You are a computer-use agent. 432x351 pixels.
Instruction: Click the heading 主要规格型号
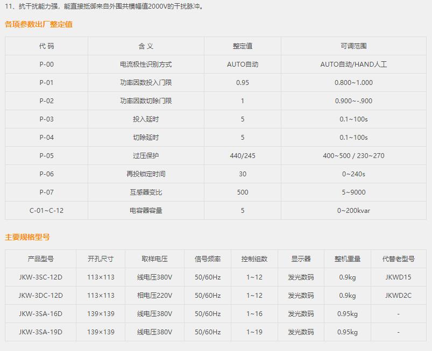tap(27, 237)
